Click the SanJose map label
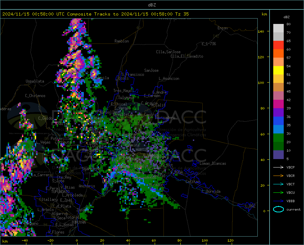The image size is (304, 245). click(151, 70)
